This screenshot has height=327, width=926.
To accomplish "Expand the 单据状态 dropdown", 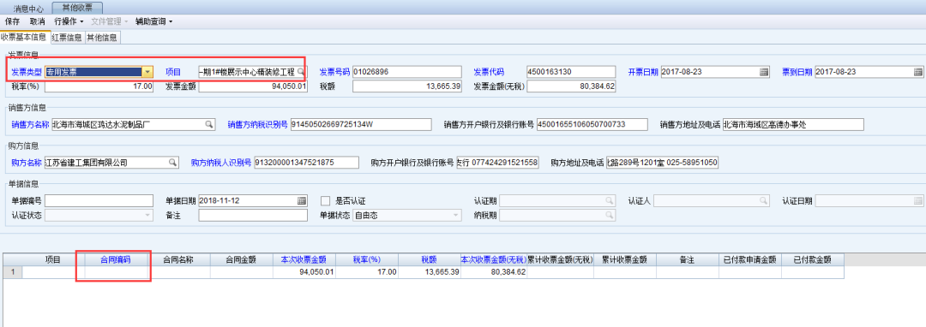I will tap(456, 216).
